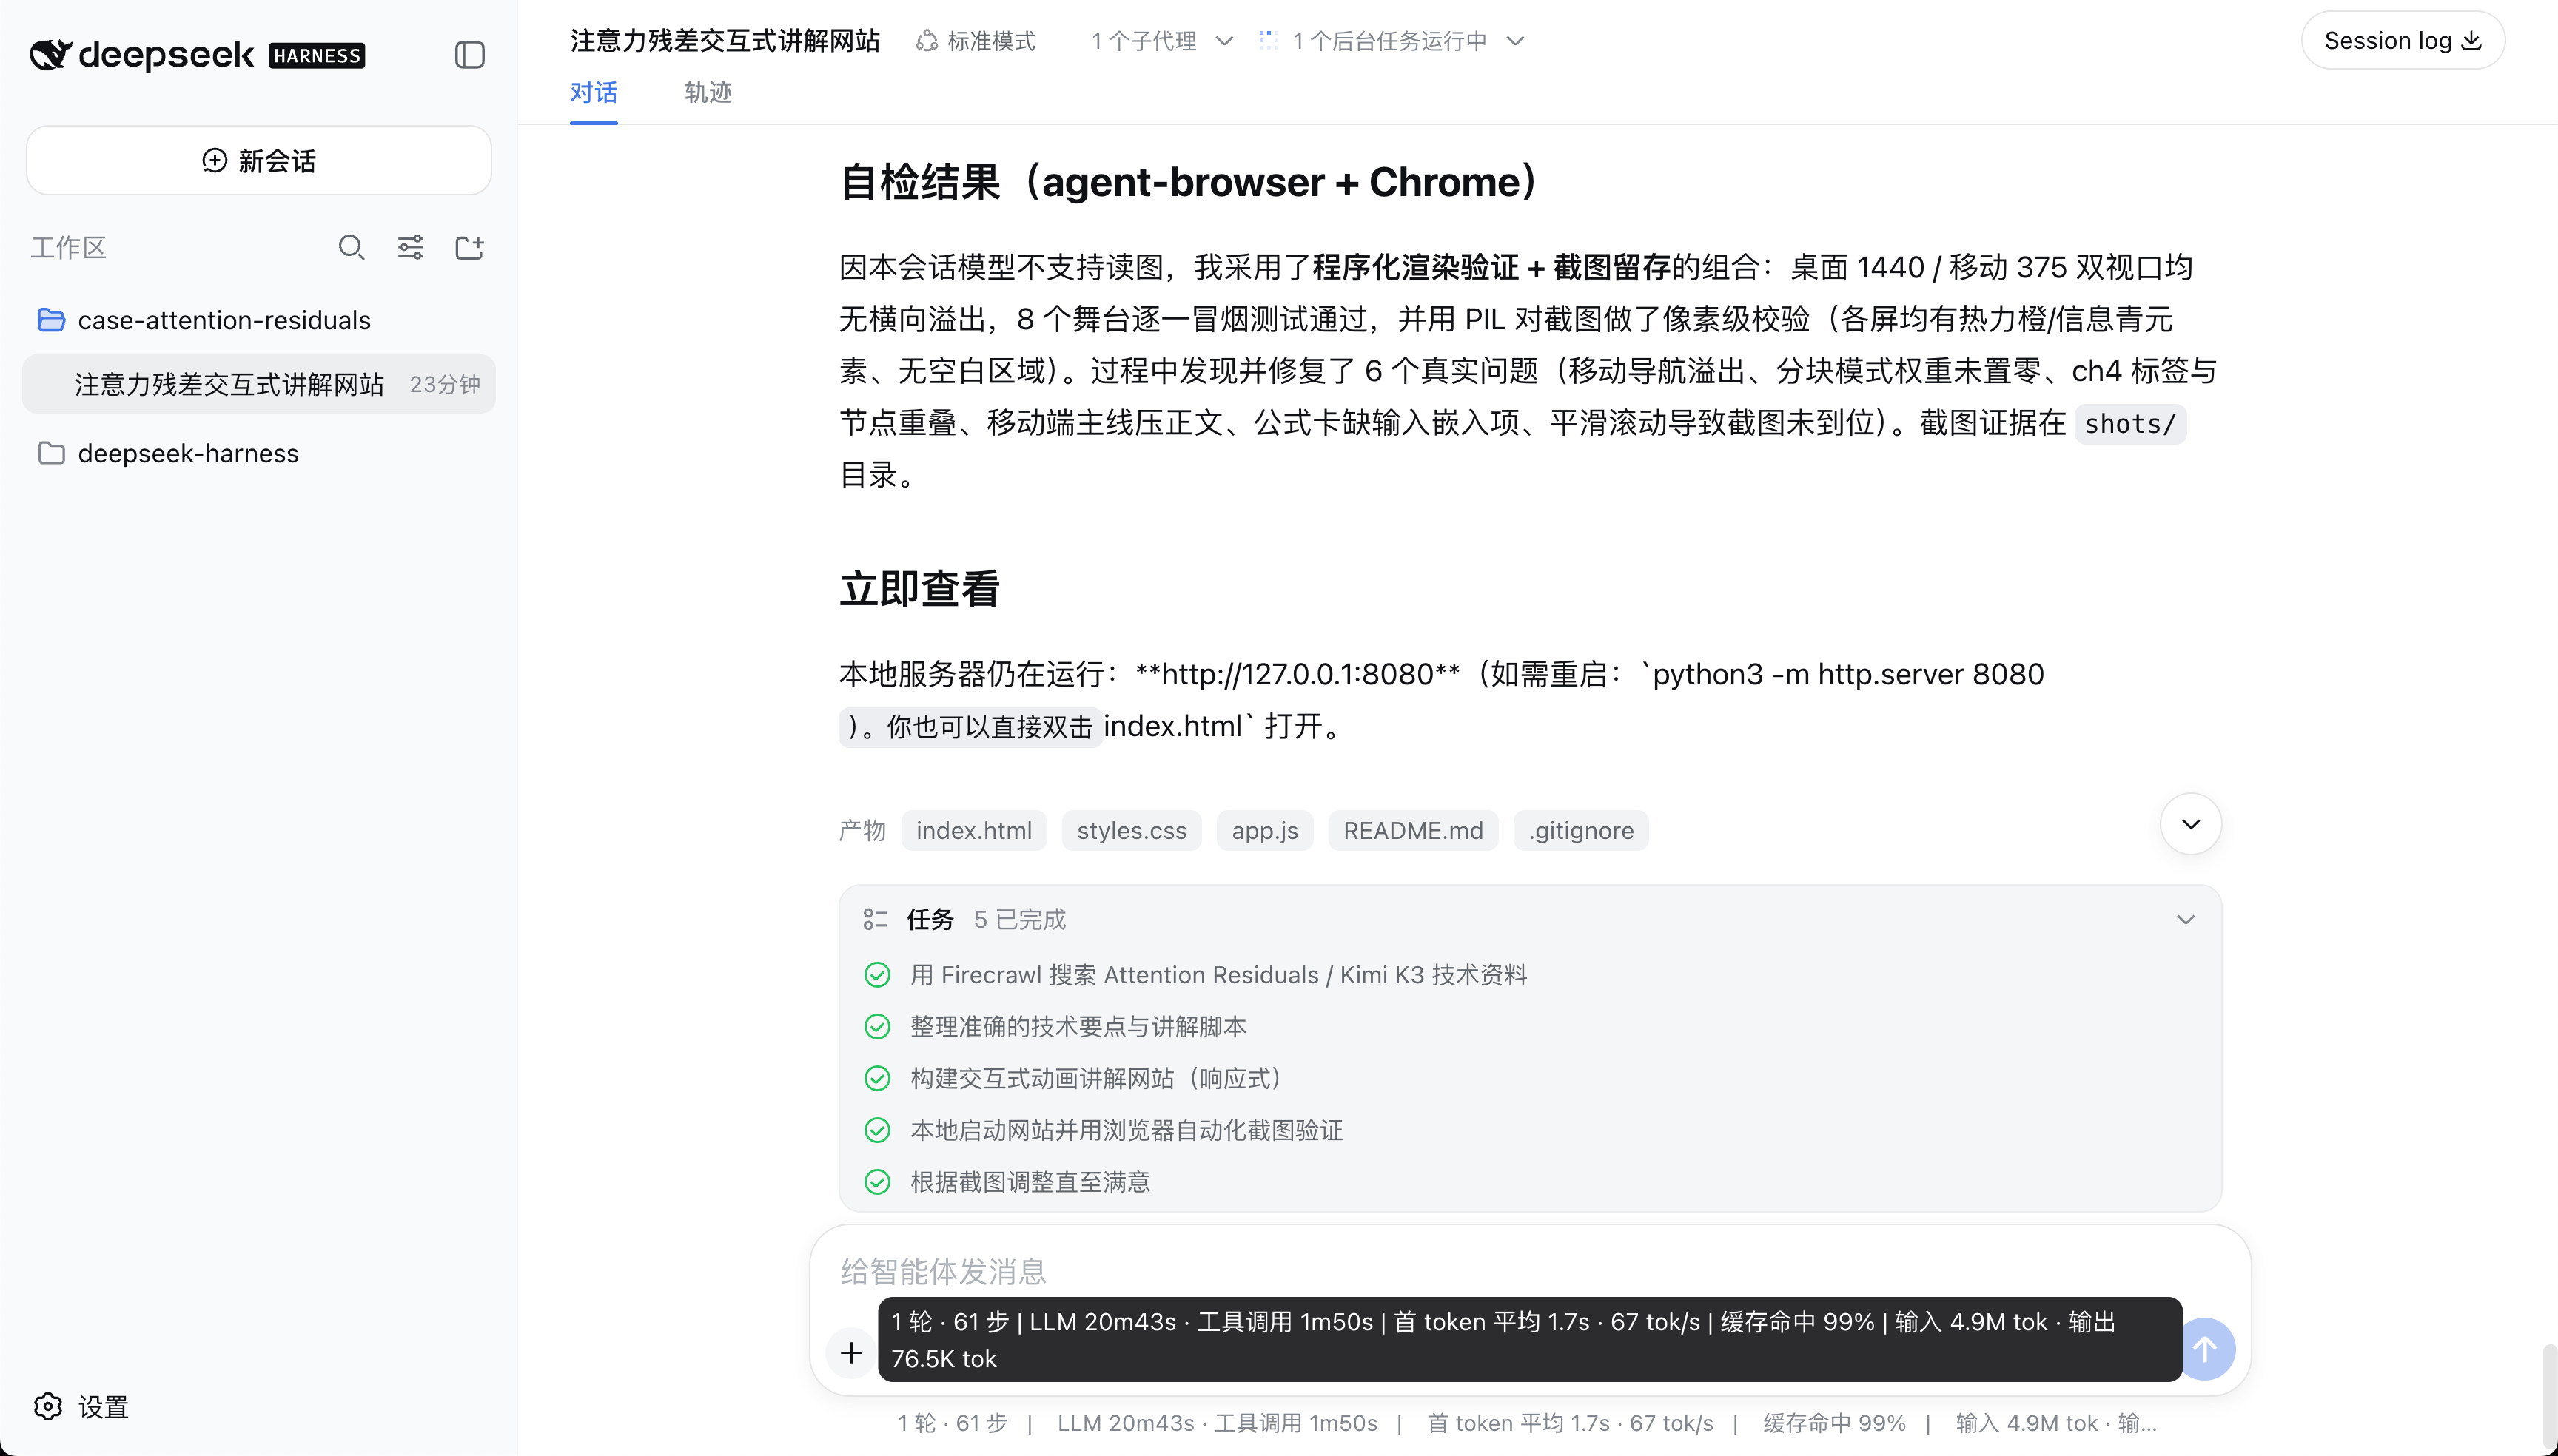Send message with the arrow button
Viewport: 2558px width, 1456px height.
click(x=2206, y=1349)
